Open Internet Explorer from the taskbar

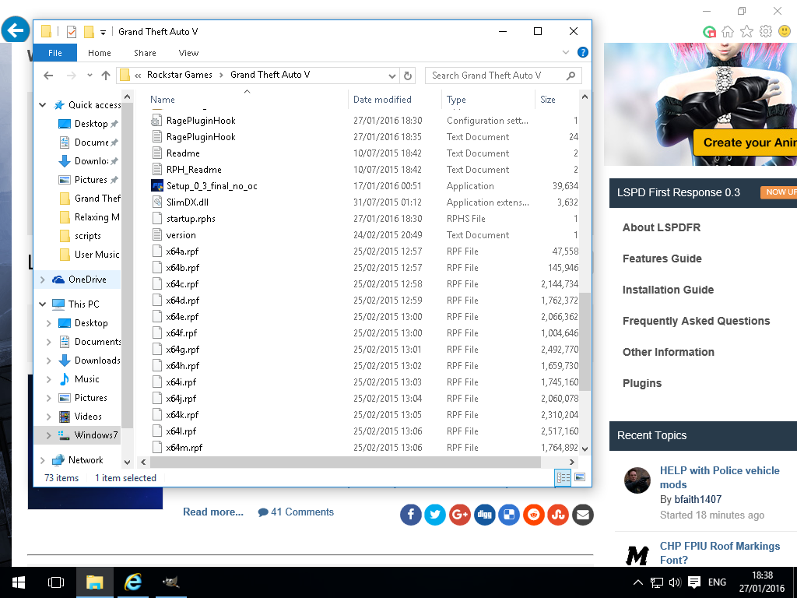coord(133,582)
